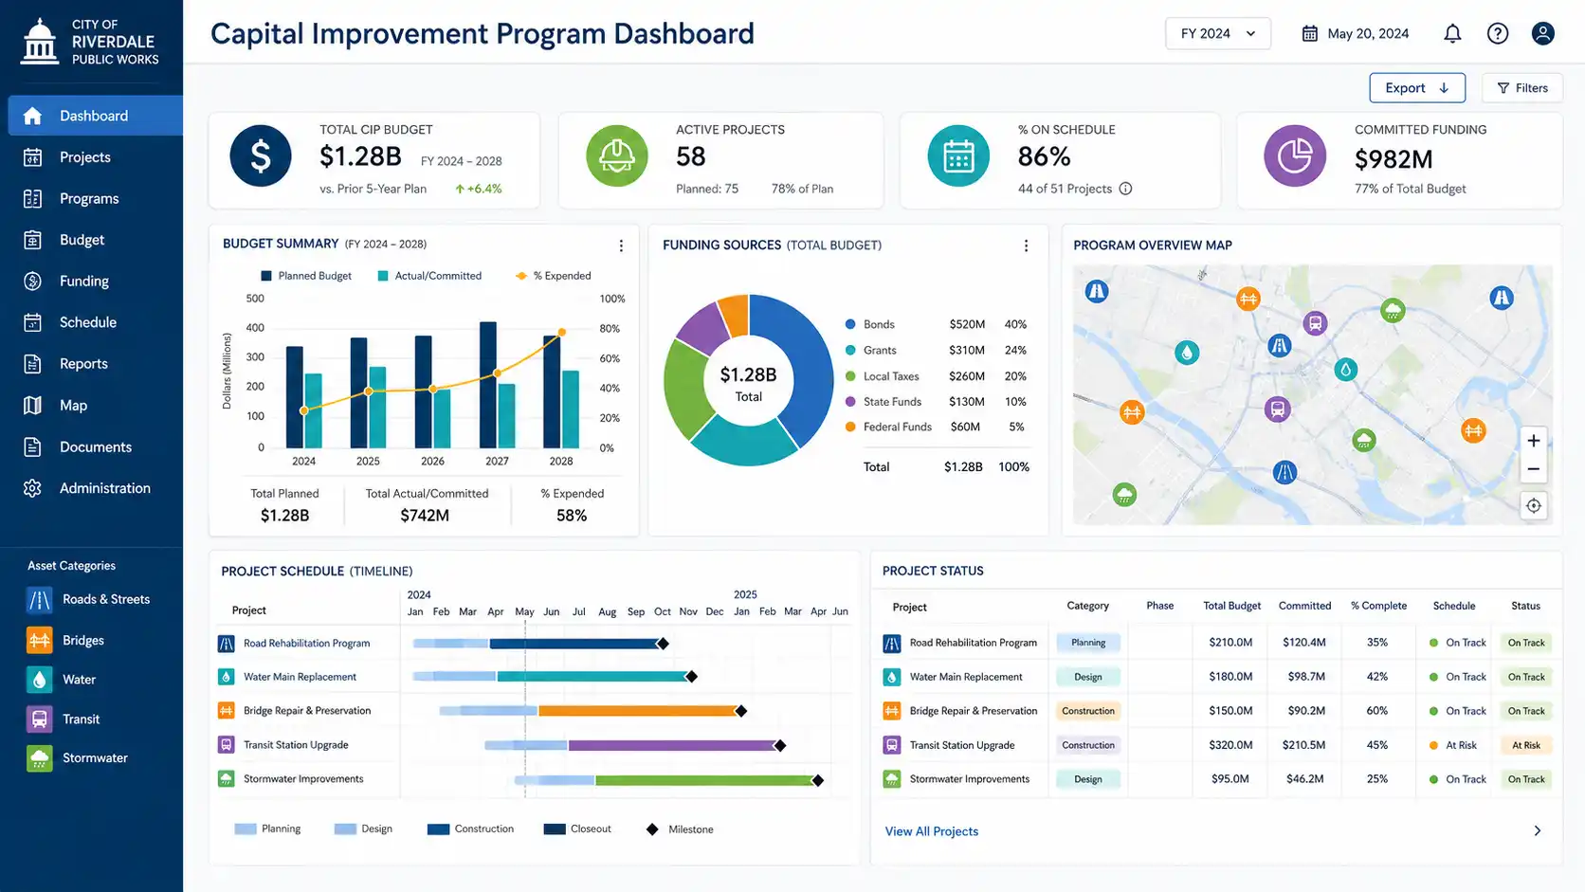The width and height of the screenshot is (1585, 892).
Task: Click the Planned Budget legend swatch
Action: [266, 276]
